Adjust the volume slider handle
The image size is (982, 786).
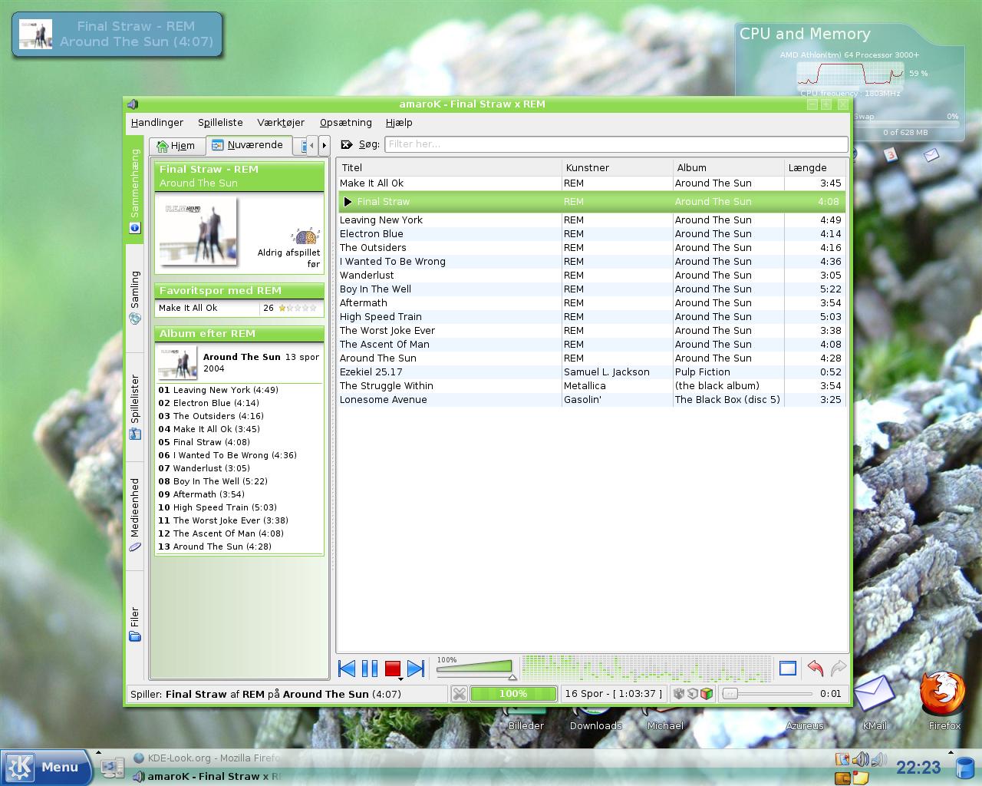[512, 676]
